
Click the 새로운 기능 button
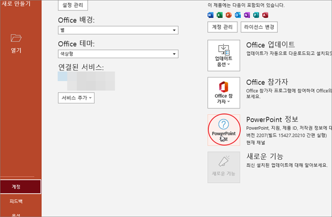pos(224,167)
